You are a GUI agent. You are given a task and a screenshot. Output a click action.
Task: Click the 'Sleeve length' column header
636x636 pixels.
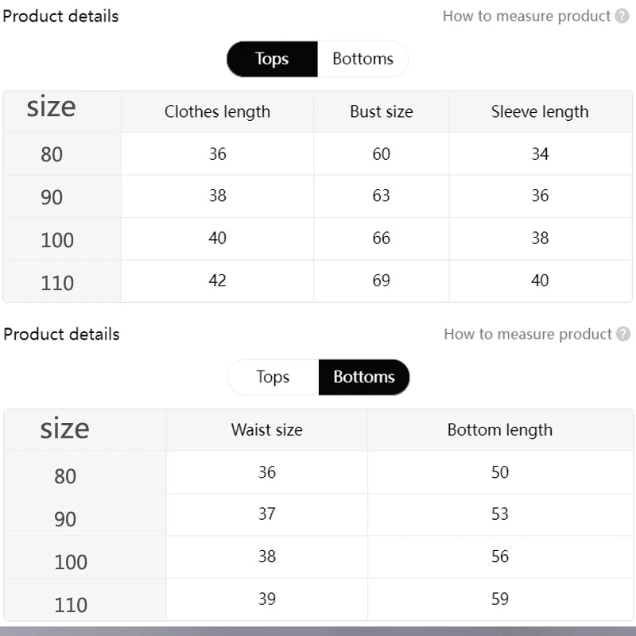click(x=540, y=112)
